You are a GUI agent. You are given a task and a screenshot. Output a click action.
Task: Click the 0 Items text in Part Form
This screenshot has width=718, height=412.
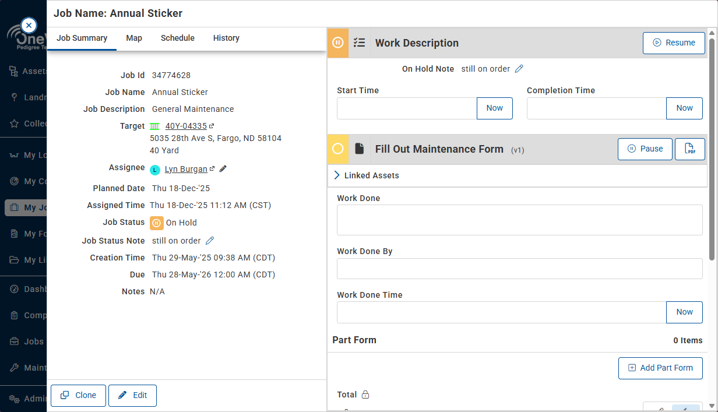[x=688, y=340]
